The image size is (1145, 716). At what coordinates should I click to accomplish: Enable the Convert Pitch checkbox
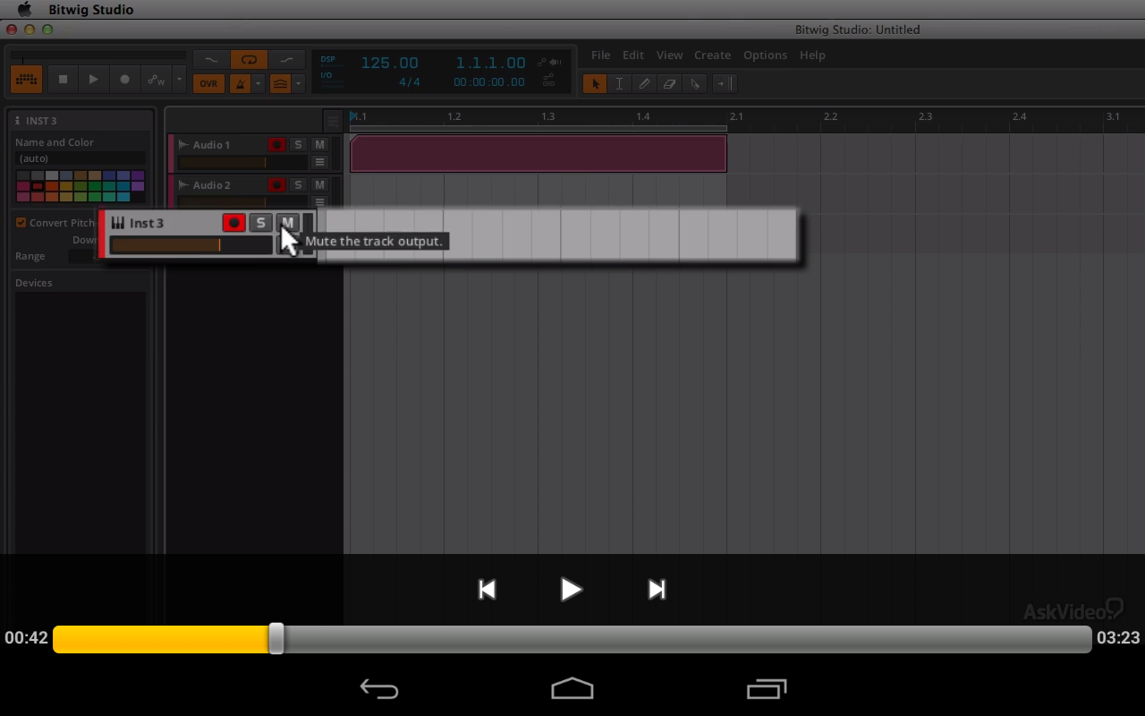tap(21, 223)
